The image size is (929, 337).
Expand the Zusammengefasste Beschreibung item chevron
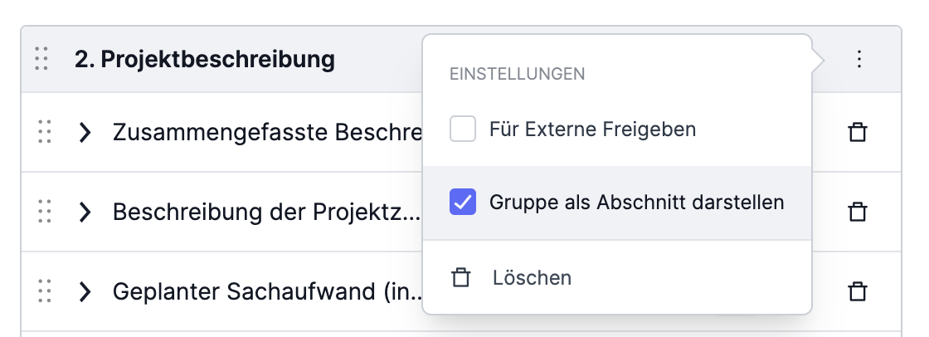click(x=85, y=132)
